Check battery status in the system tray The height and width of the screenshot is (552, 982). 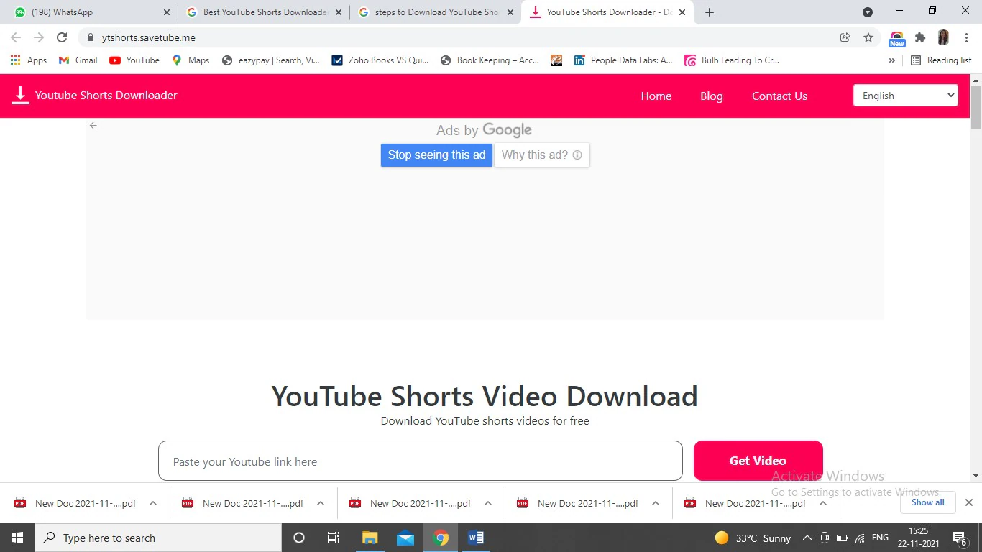[x=842, y=538]
